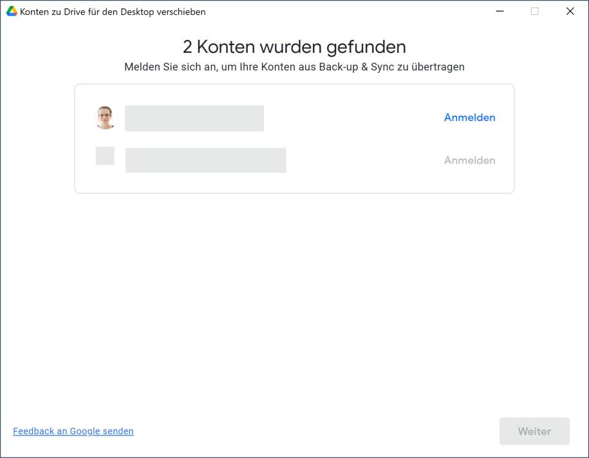Select the second redacted account name
Image resolution: width=589 pixels, height=458 pixels.
pos(205,160)
